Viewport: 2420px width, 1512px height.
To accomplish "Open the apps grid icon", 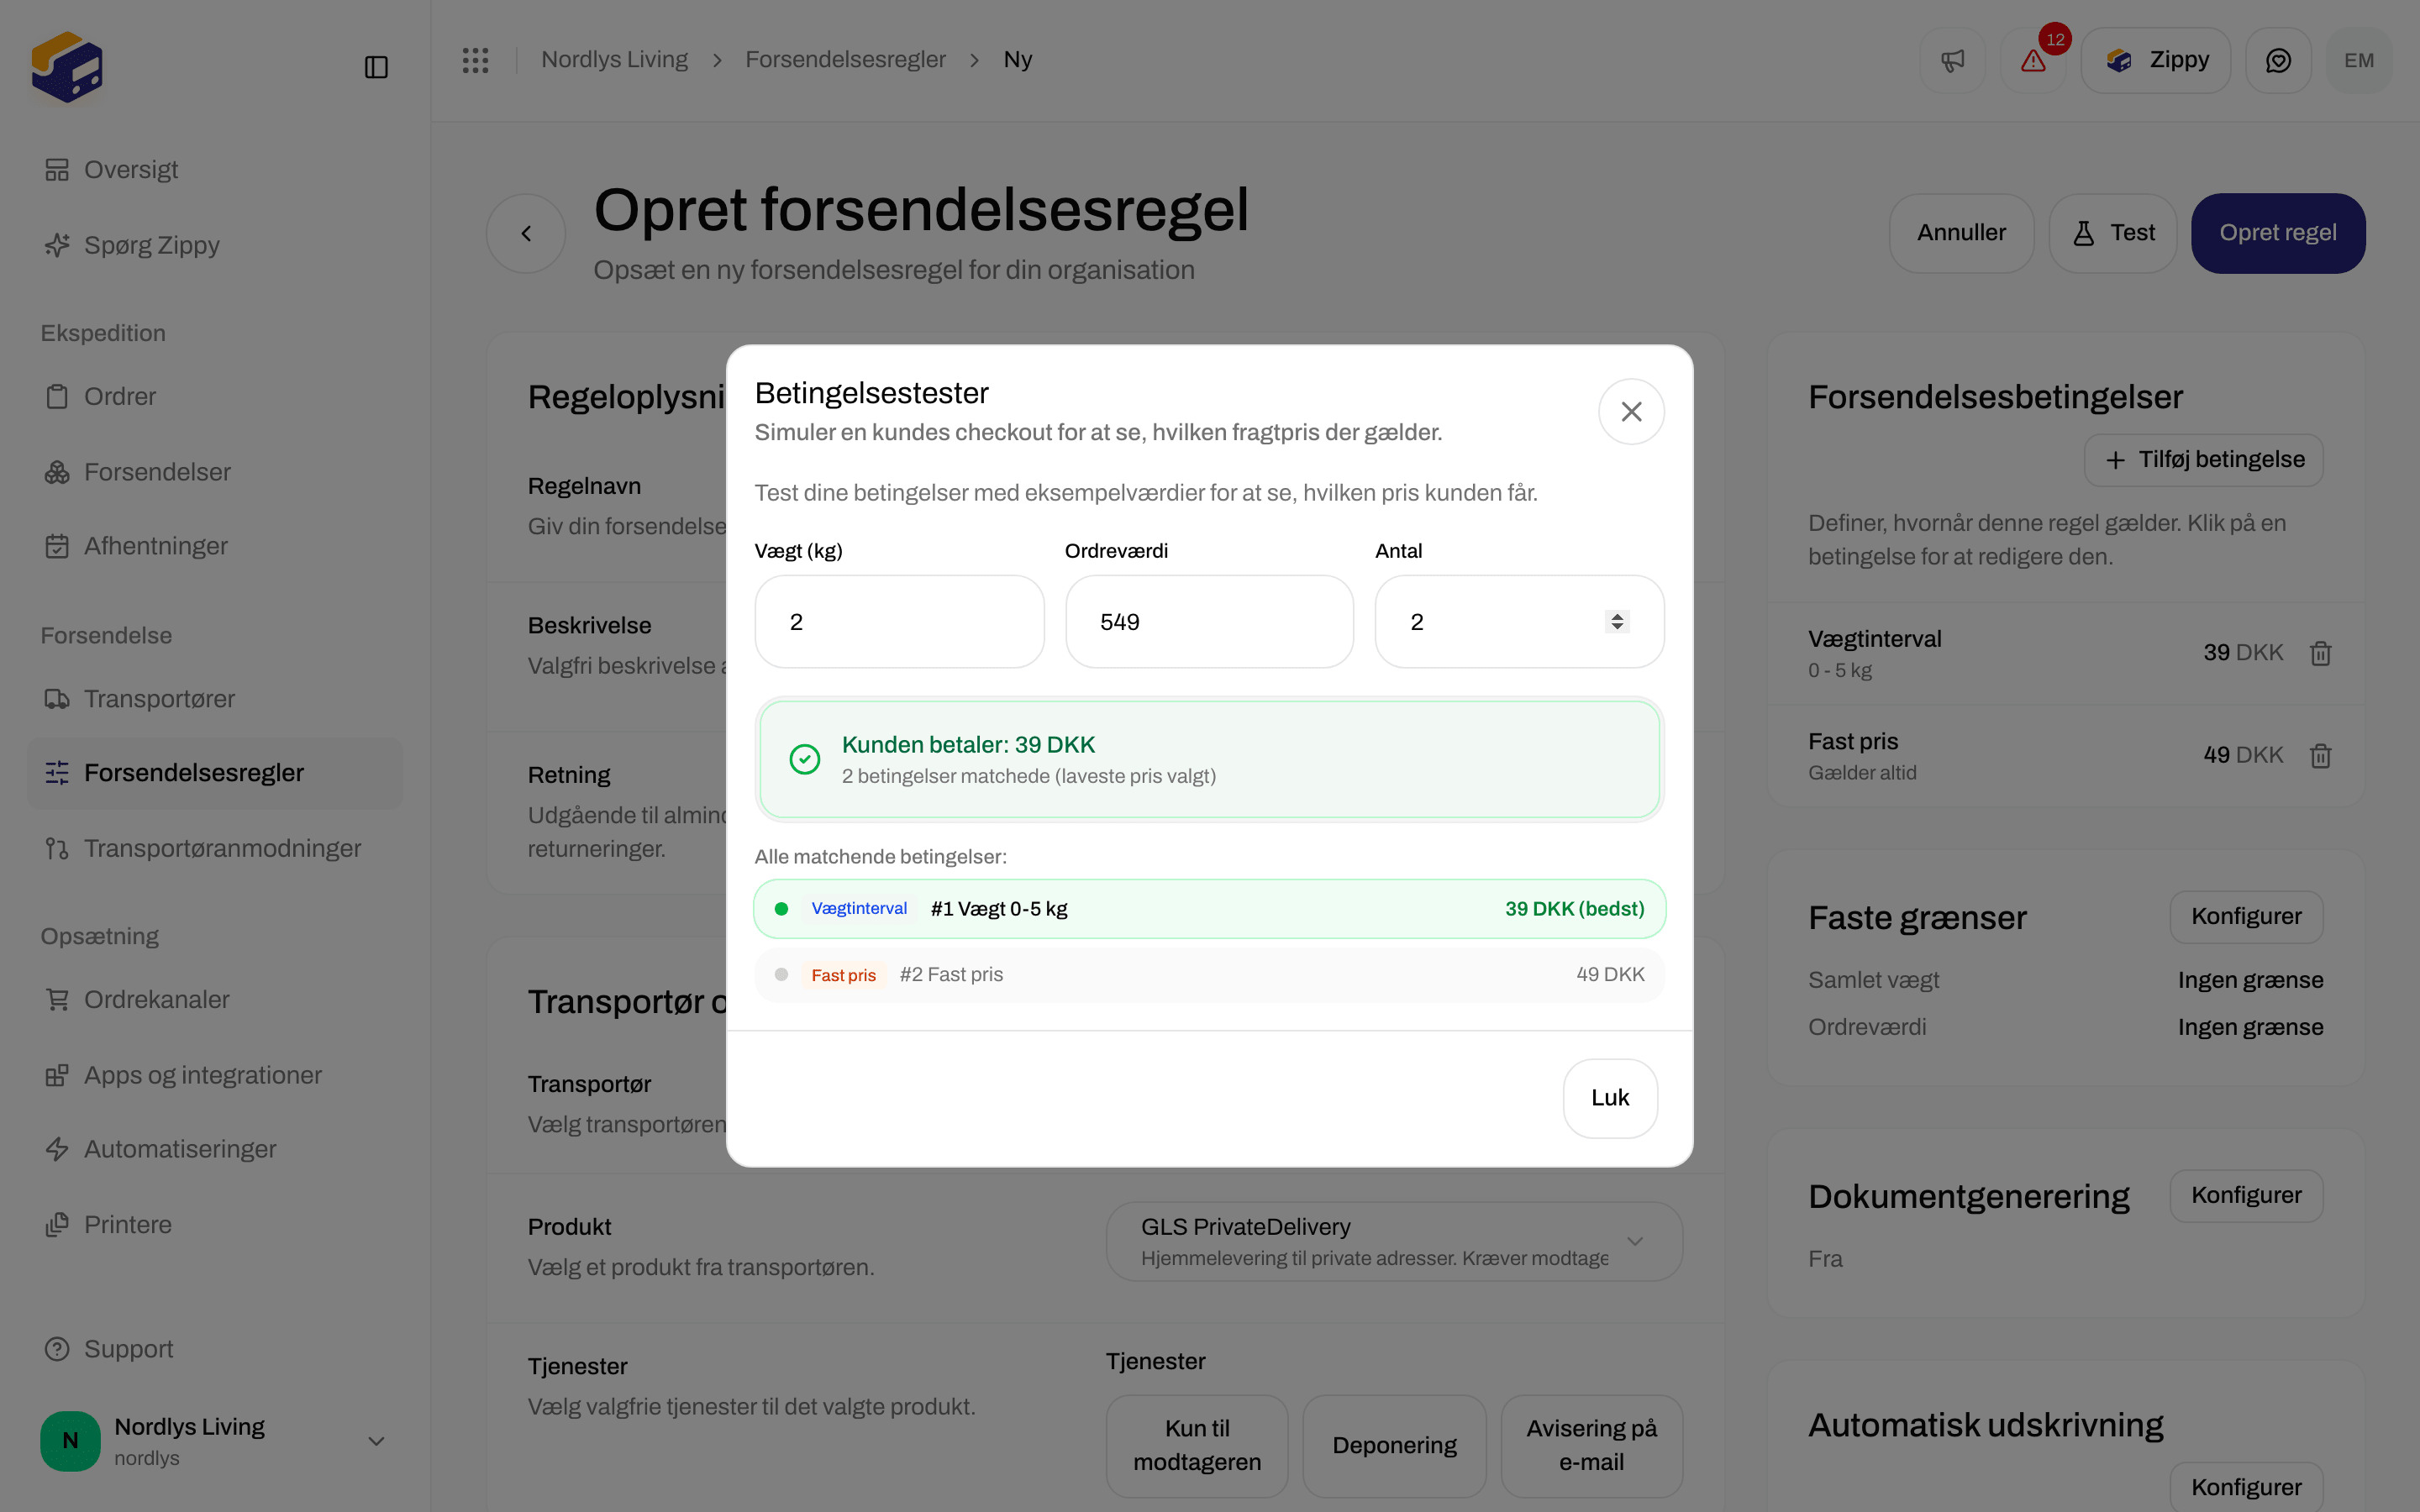I will 476,60.
